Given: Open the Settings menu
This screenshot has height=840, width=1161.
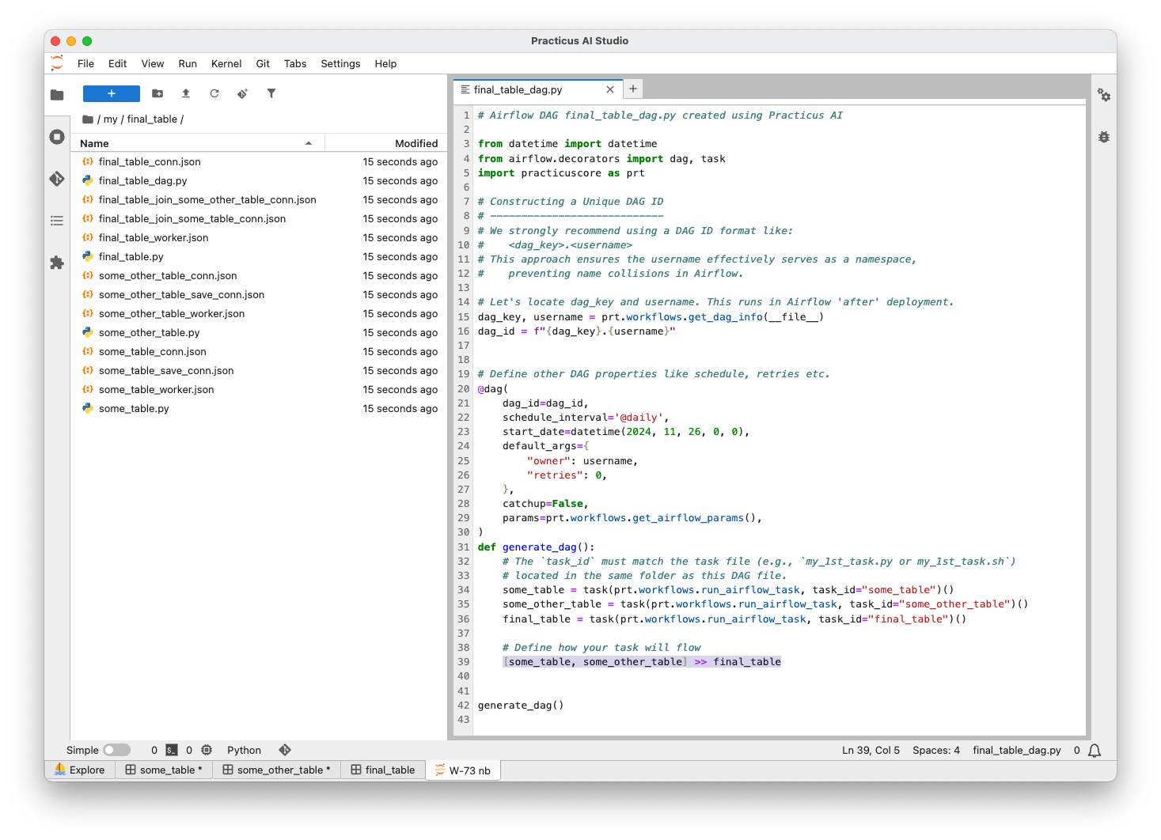Looking at the screenshot, I should (340, 64).
